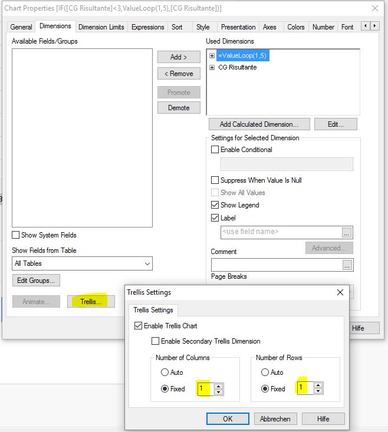Select Fixed for Number of Columns
388x432 pixels.
[x=165, y=389]
